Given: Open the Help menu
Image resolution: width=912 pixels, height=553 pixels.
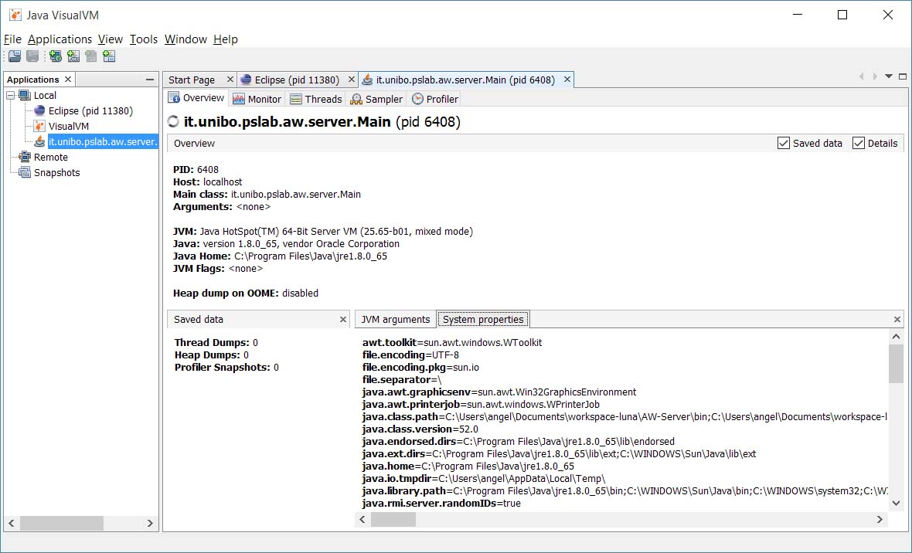Looking at the screenshot, I should 226,39.
